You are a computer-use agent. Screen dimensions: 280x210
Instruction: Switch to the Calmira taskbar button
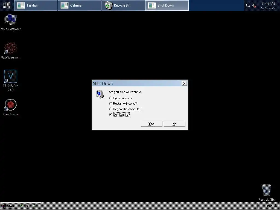(80, 5)
